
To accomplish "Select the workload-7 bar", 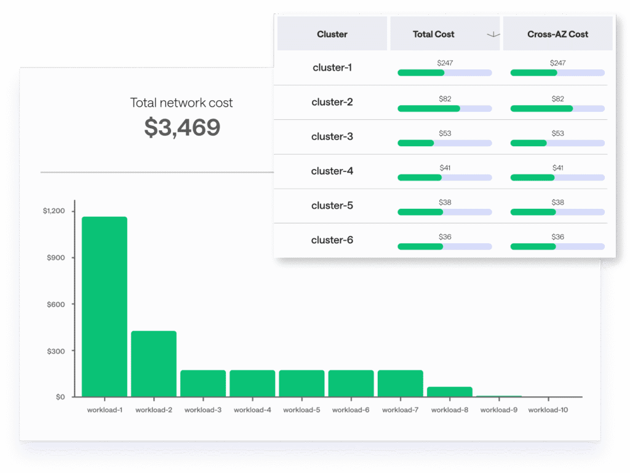I will (400, 383).
